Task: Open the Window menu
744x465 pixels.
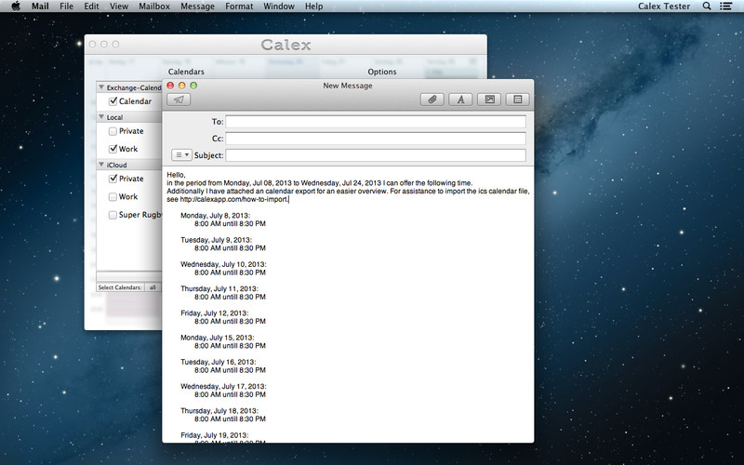Action: pos(279,7)
